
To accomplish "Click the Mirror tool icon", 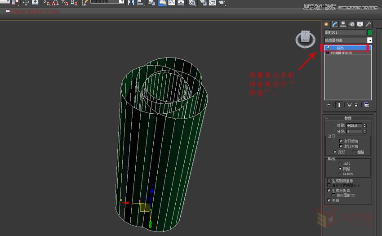I will [131, 2].
